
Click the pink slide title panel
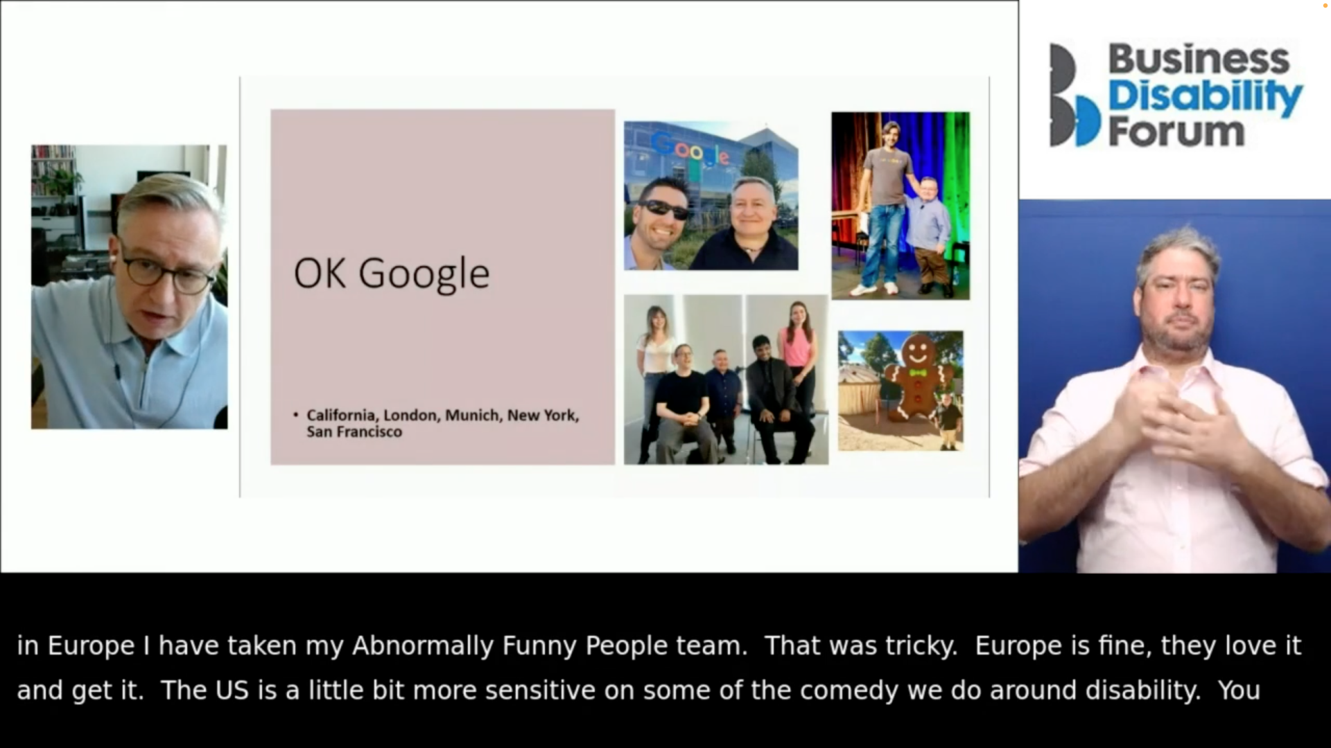442,287
